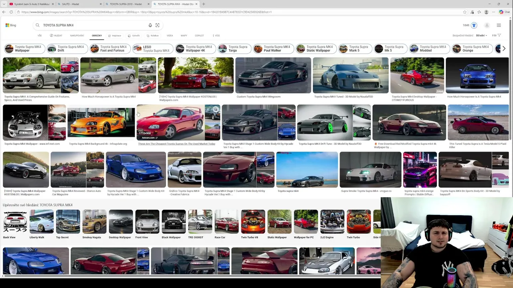The height and width of the screenshot is (288, 513).
Task: Open 'Custom Toyota Supra MK4 Wingzoom' caption
Action: click(x=259, y=96)
